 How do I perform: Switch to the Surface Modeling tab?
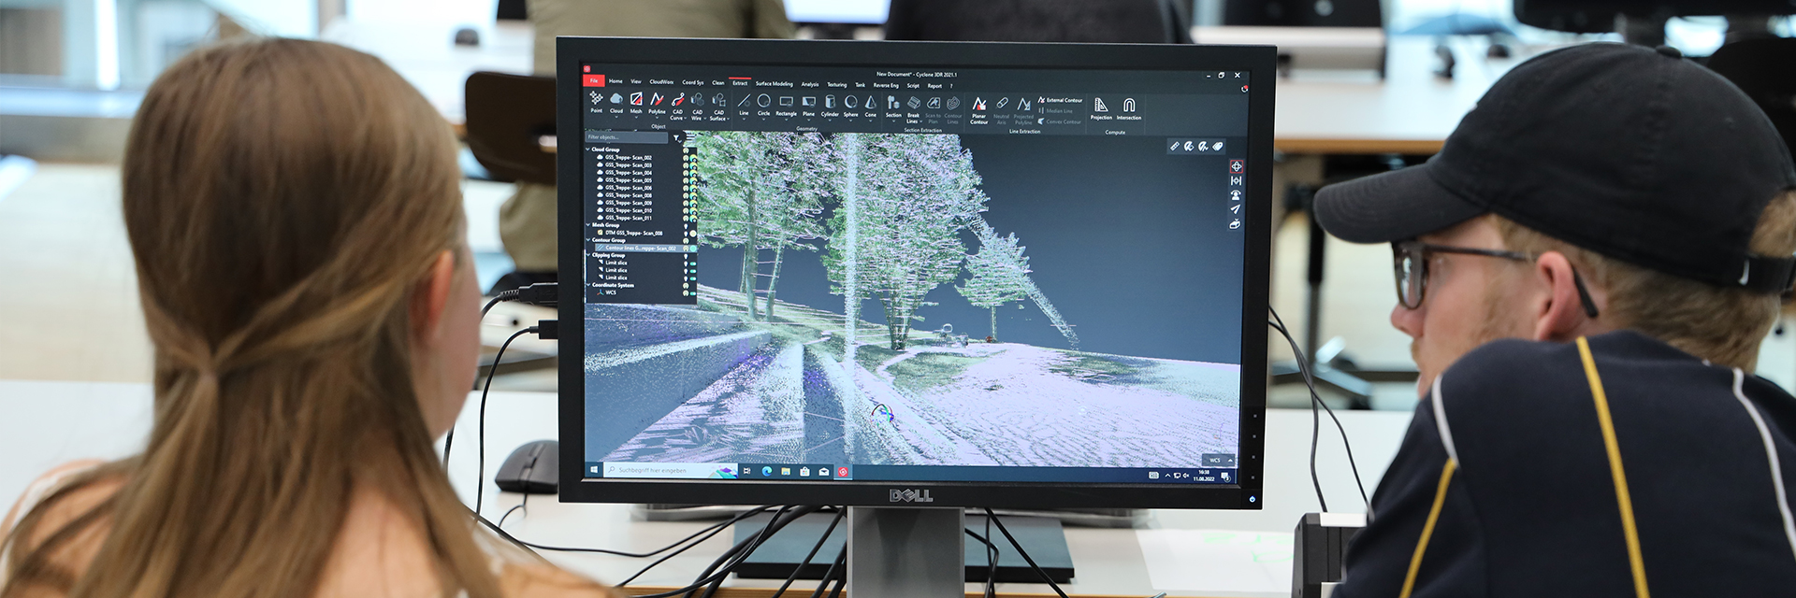point(774,84)
